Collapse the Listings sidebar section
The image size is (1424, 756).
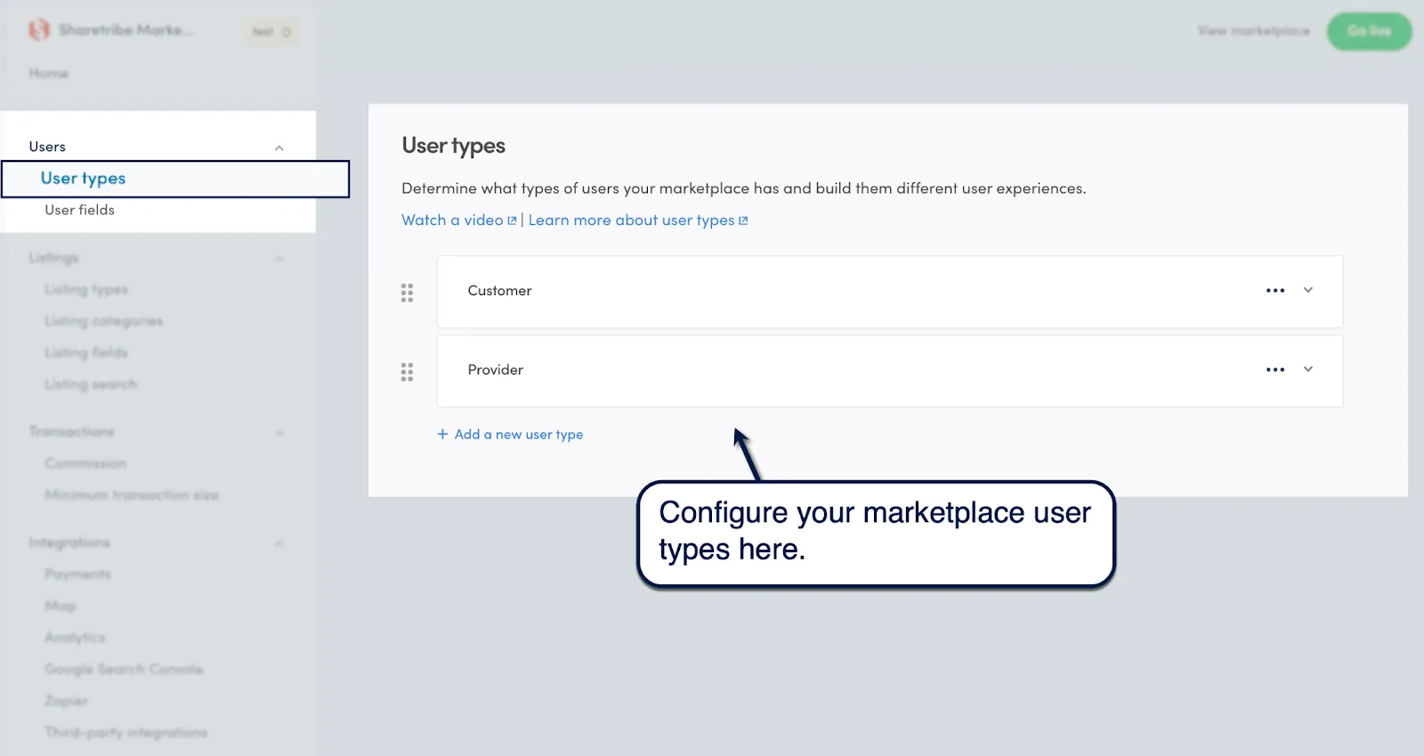[x=279, y=259]
